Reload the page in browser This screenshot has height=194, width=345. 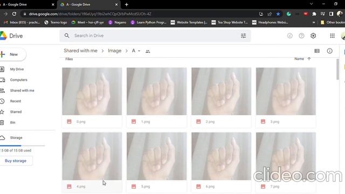pos(15,14)
